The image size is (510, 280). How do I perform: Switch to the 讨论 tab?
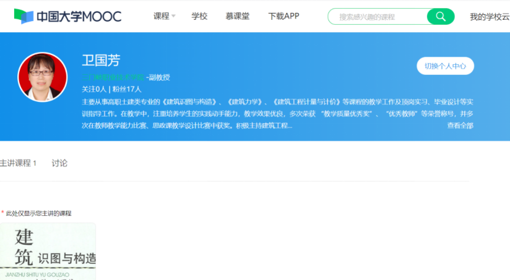tap(59, 163)
